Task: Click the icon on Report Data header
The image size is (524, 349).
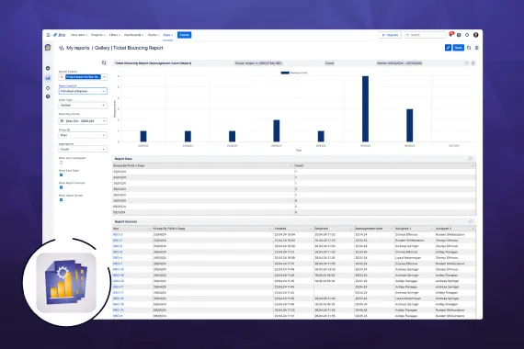Action: tap(471, 159)
